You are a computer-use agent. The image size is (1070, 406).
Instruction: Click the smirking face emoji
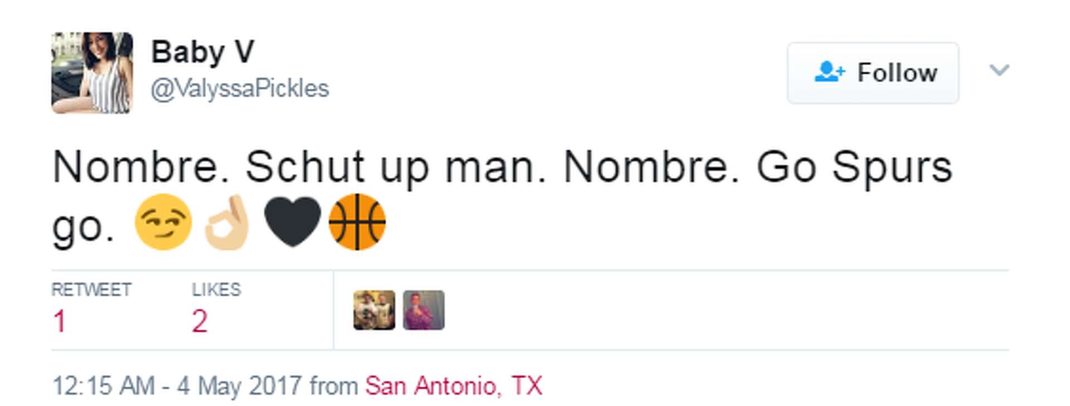click(x=163, y=222)
